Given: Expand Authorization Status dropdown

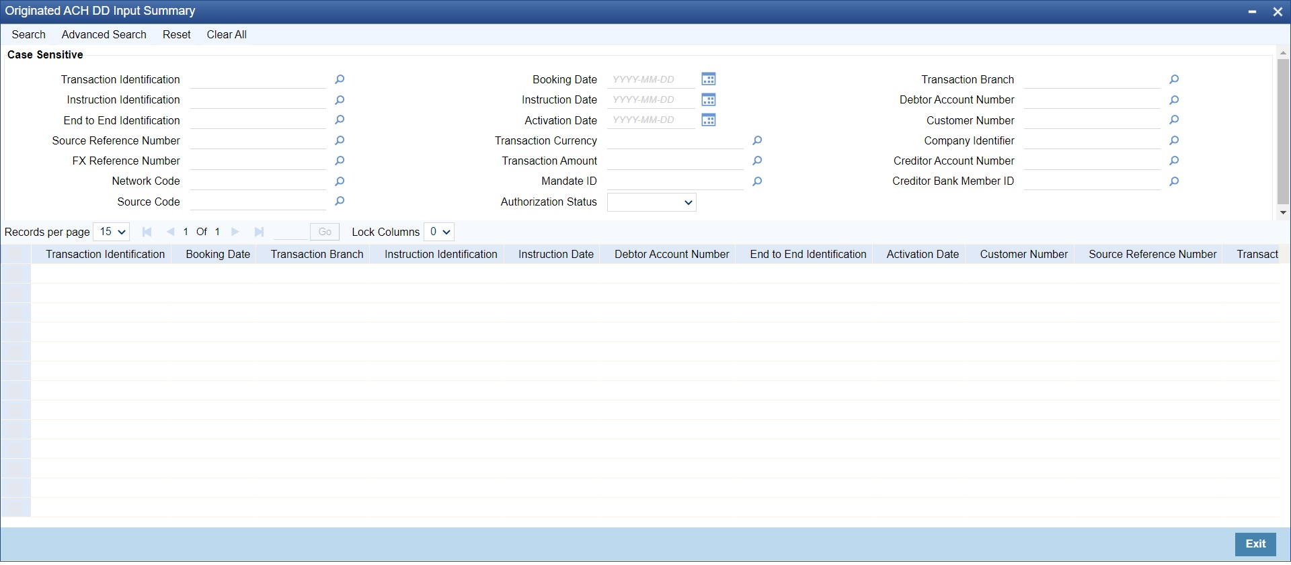Looking at the screenshot, I should (652, 202).
